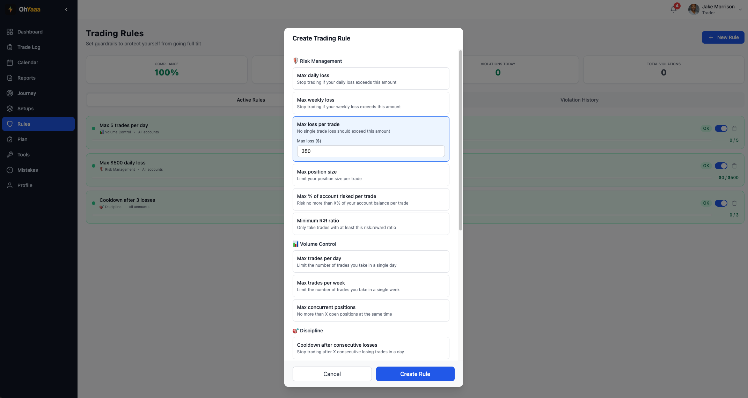Image resolution: width=748 pixels, height=398 pixels.
Task: Click the Max loss amount field showing 350
Action: 371,151
